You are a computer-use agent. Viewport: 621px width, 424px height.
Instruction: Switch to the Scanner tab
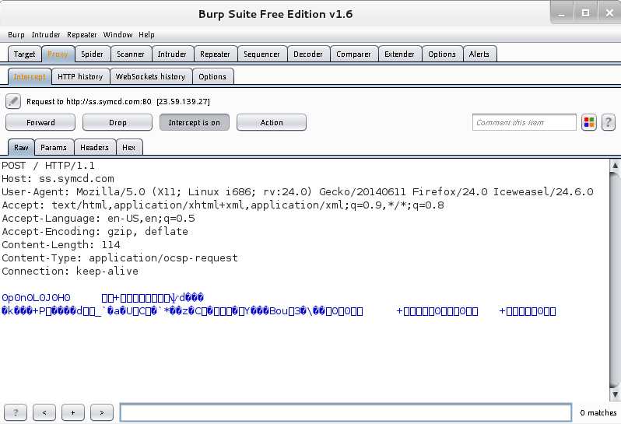pyautogui.click(x=131, y=54)
